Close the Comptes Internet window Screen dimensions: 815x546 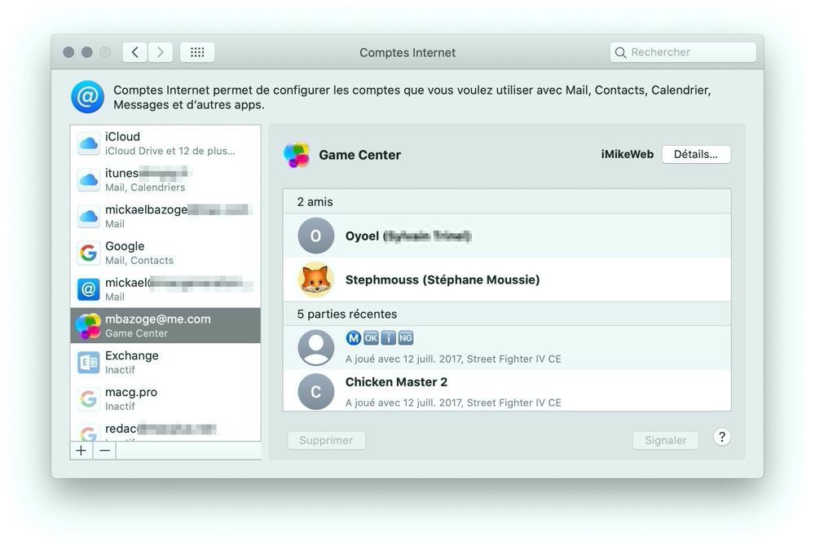coord(68,52)
